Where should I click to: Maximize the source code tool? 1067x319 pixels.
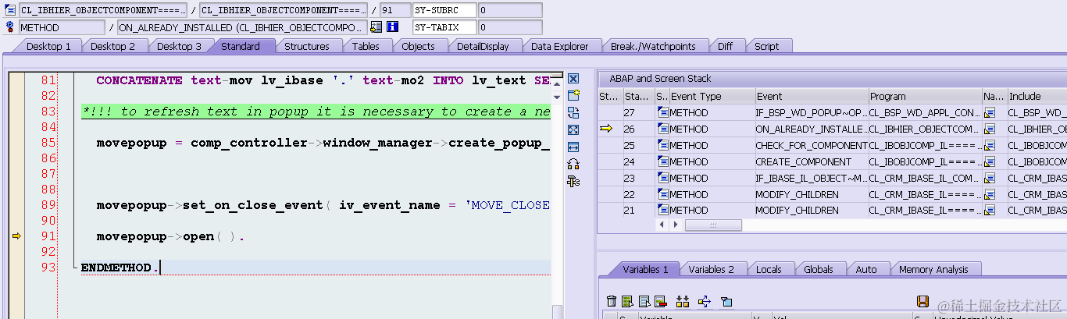coord(573,129)
